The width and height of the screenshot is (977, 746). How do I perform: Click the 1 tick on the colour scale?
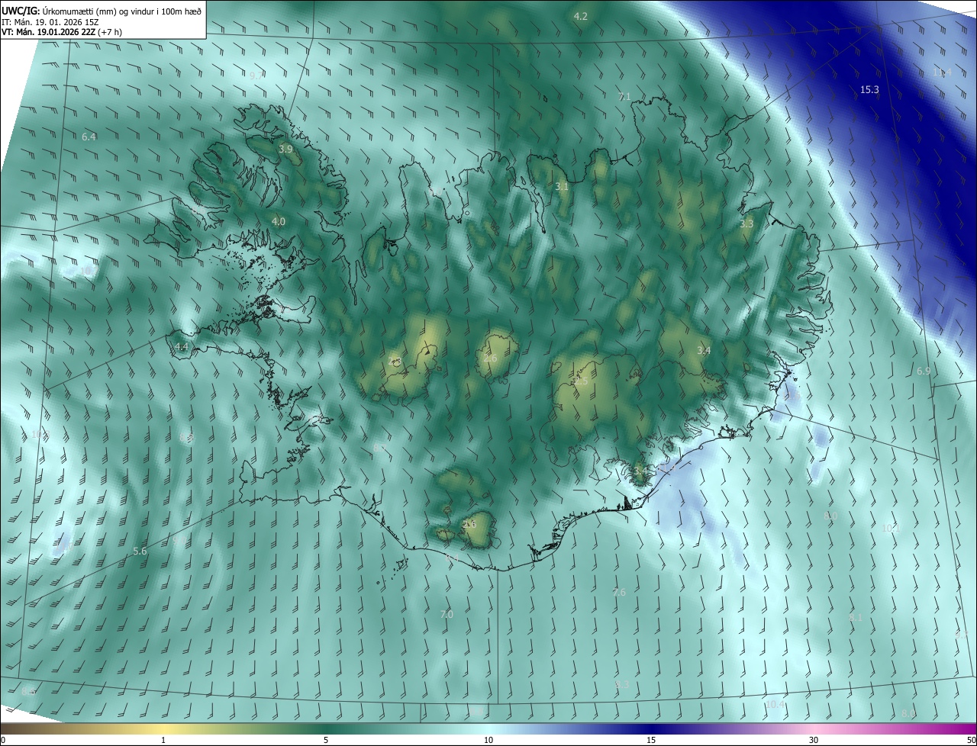(x=163, y=740)
